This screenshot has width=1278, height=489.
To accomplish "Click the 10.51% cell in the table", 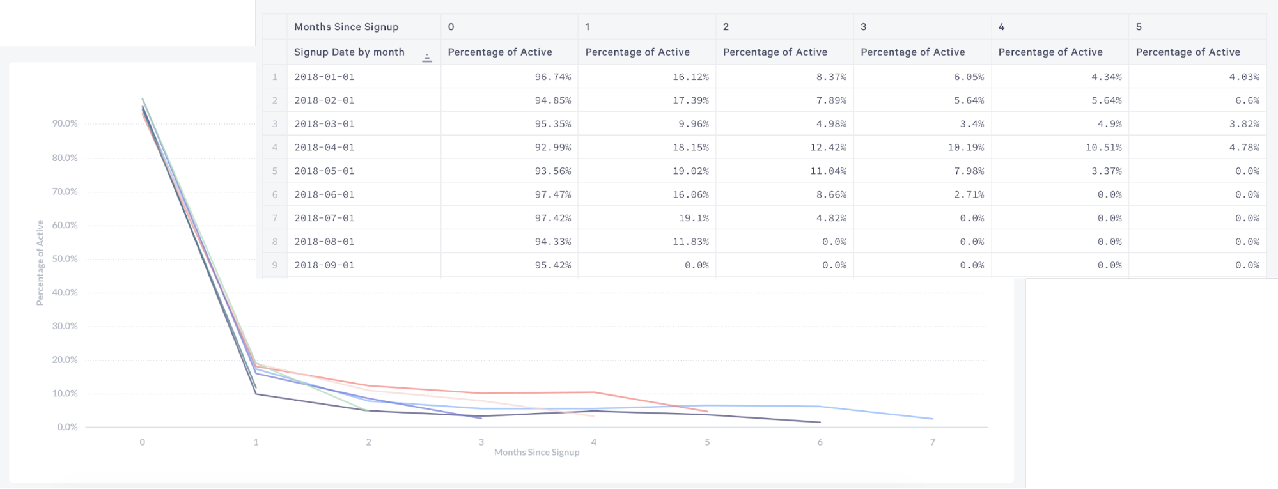I will (x=1103, y=148).
